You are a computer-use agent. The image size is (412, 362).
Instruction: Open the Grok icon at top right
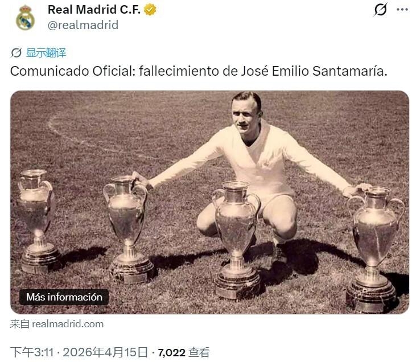[x=381, y=10]
